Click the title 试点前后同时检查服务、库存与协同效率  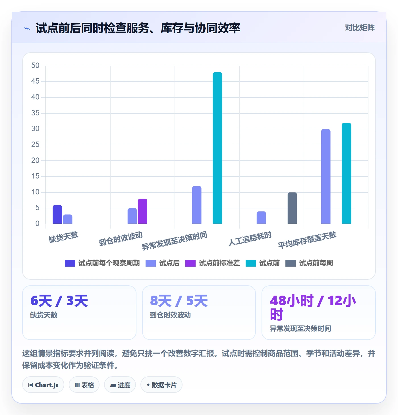(x=138, y=28)
